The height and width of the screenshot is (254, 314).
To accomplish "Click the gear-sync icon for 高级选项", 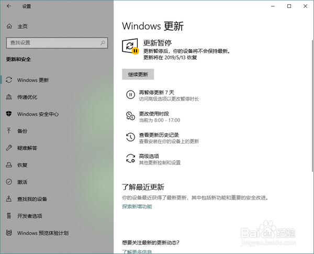I will [130, 158].
